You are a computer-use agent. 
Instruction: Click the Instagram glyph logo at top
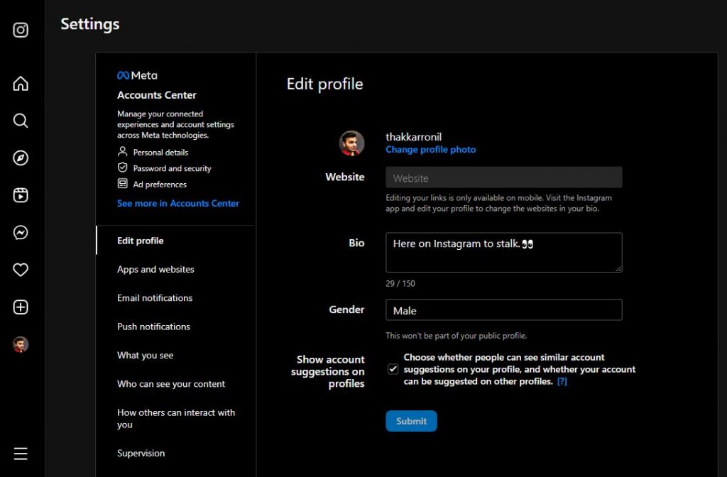click(x=20, y=30)
